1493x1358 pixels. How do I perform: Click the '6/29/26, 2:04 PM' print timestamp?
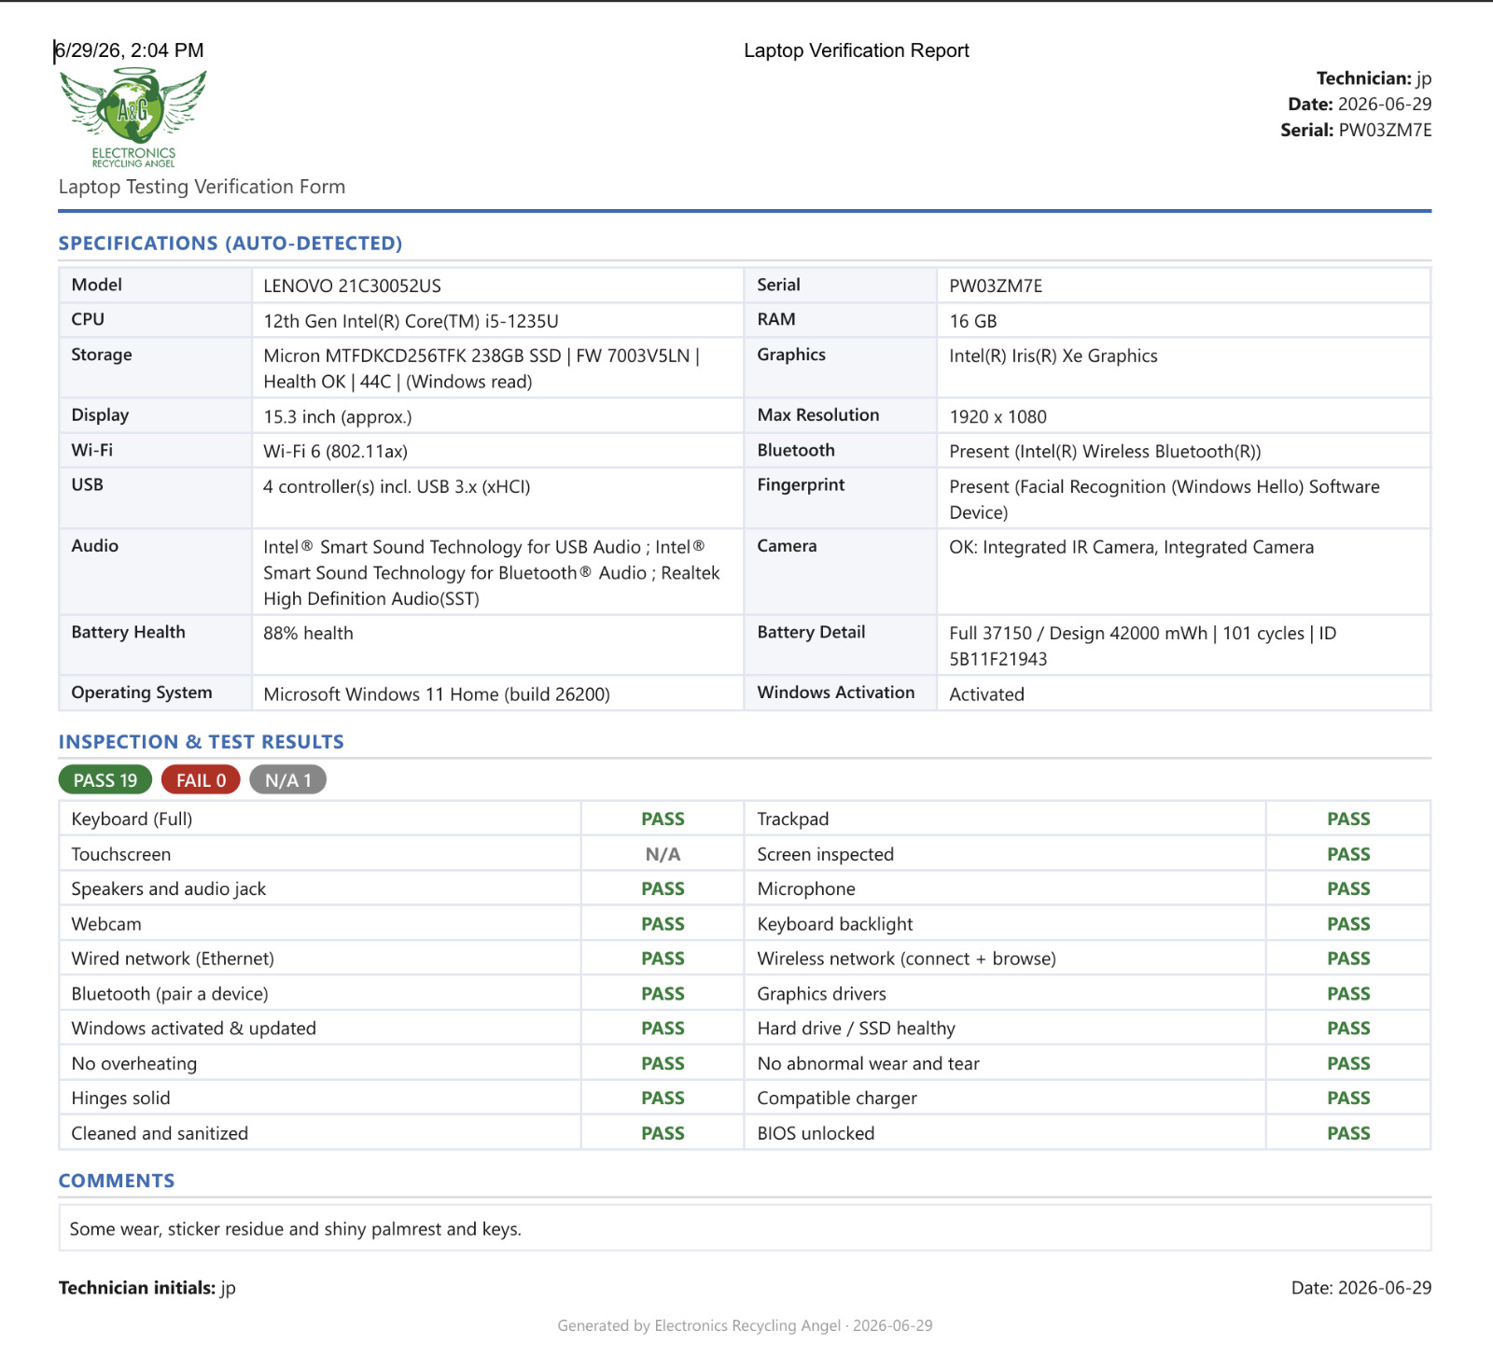(x=129, y=50)
